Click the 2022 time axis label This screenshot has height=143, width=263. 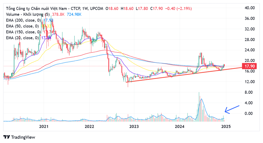tap(89, 126)
